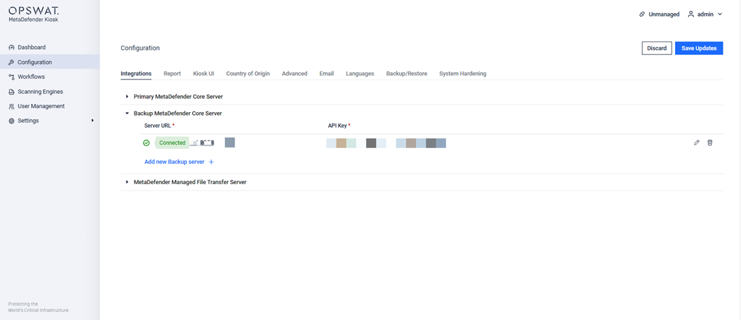
Task: Click the green connected check icon
Action: click(146, 143)
